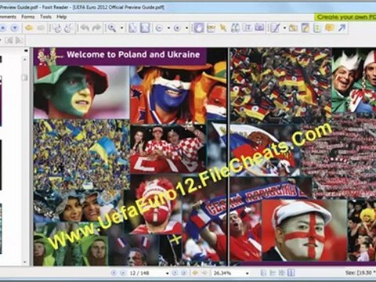Open the Forms menu
Viewport: 376px width, 282px height.
pos(28,16)
